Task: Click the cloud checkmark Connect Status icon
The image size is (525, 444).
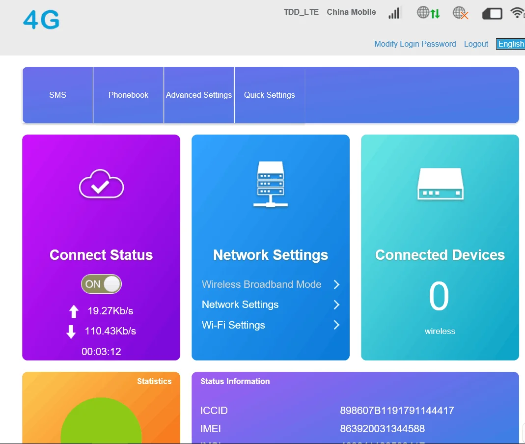Action: tap(101, 184)
